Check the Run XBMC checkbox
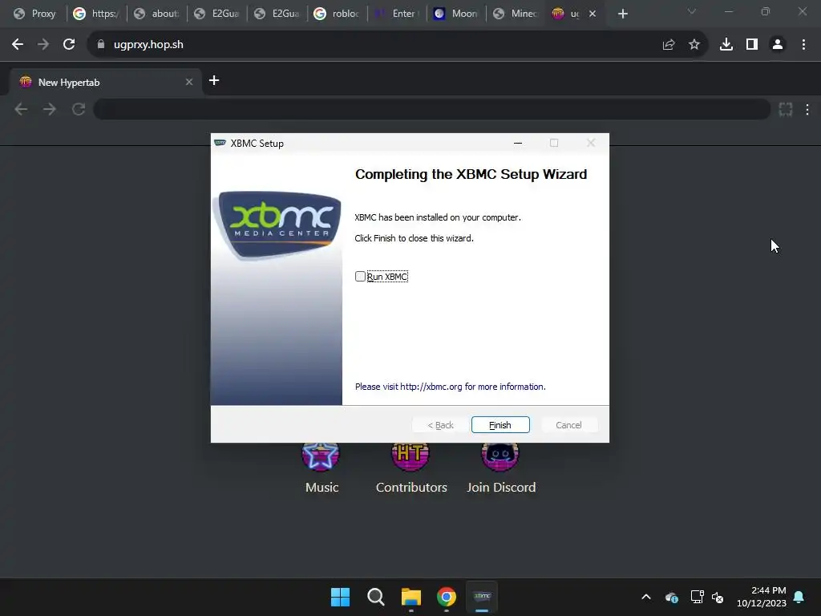Viewport: 821px width, 616px height. [x=360, y=277]
